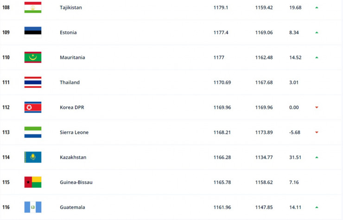This screenshot has width=343, height=220.
Task: Select Mauritania's previous points 1162.48
Action: [264, 57]
